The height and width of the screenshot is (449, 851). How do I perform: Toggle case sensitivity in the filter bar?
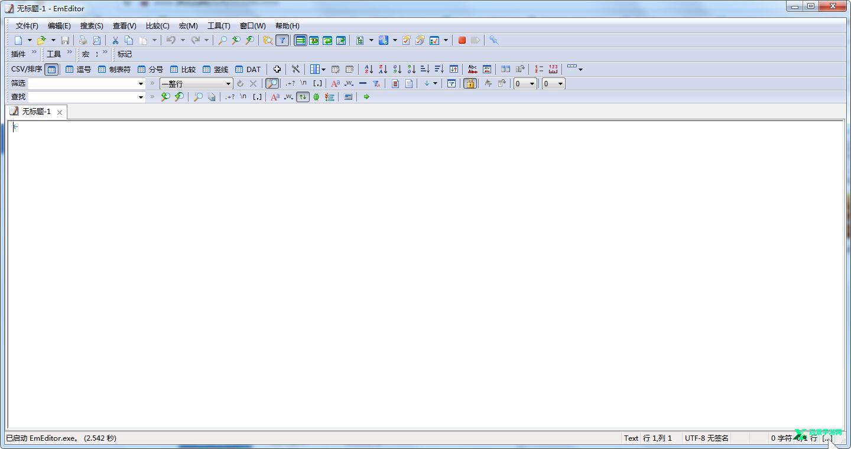tap(335, 83)
